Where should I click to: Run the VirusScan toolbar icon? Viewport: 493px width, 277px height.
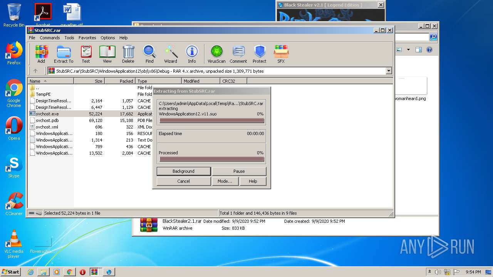pos(216,54)
